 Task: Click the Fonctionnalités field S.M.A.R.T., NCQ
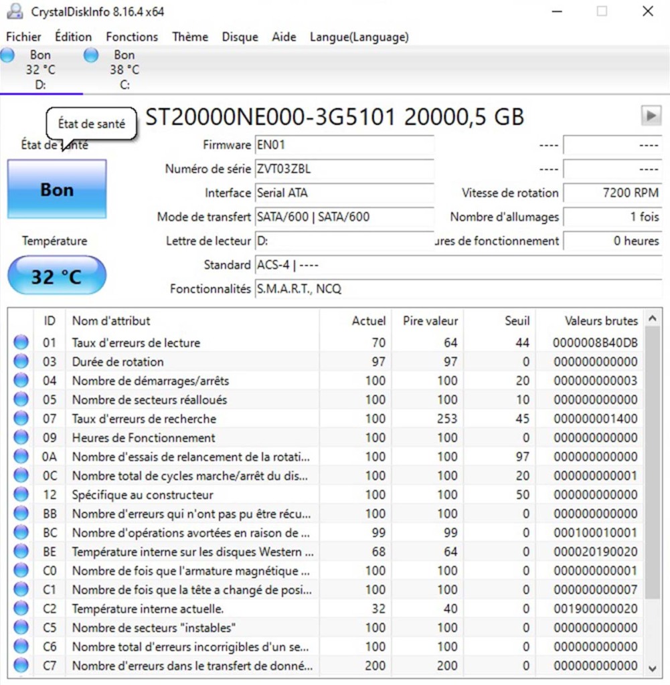(459, 289)
